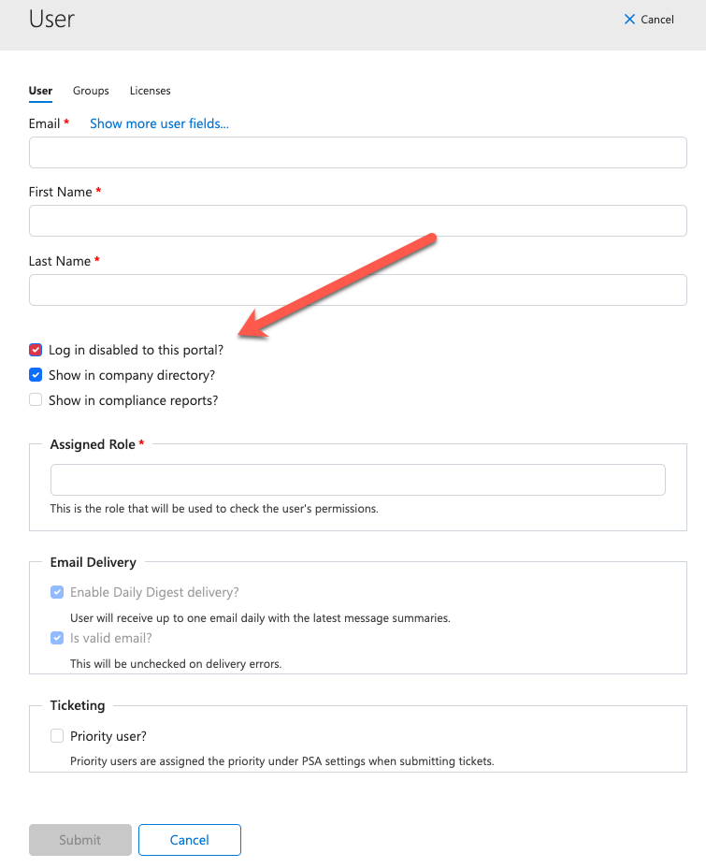Toggle the Is valid email checkbox

tap(57, 638)
